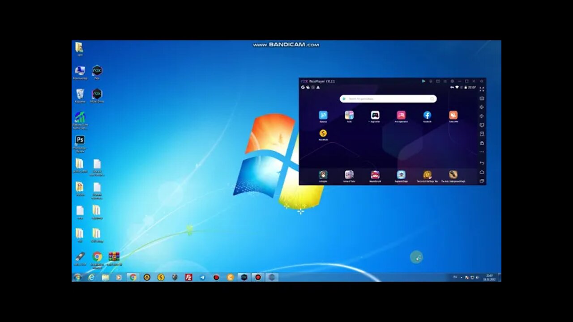The width and height of the screenshot is (573, 322).
Task: Open the pink Pre-registration app icon
Action: coord(401,115)
